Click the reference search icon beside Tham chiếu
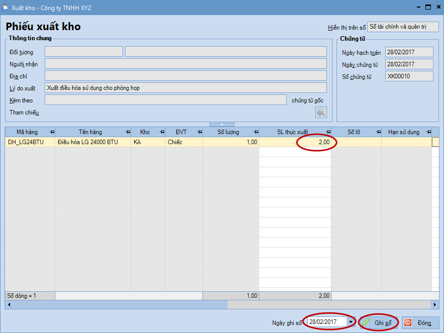Image resolution: width=444 pixels, height=333 pixels. pyautogui.click(x=321, y=113)
